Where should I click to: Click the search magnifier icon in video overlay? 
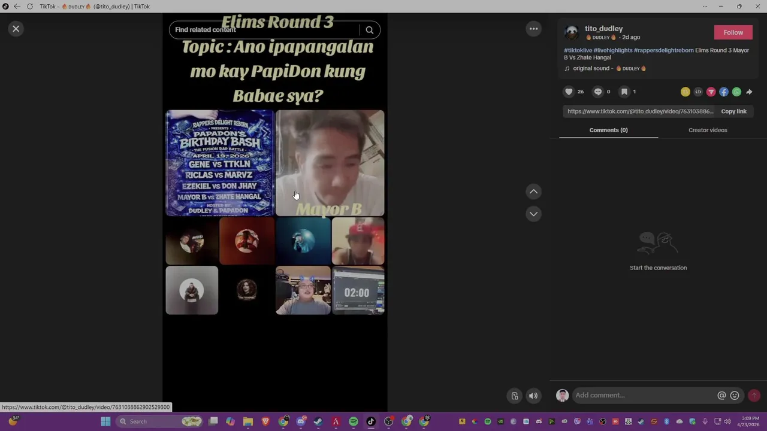point(370,30)
